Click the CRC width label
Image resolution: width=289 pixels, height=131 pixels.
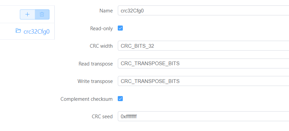tap(101, 46)
